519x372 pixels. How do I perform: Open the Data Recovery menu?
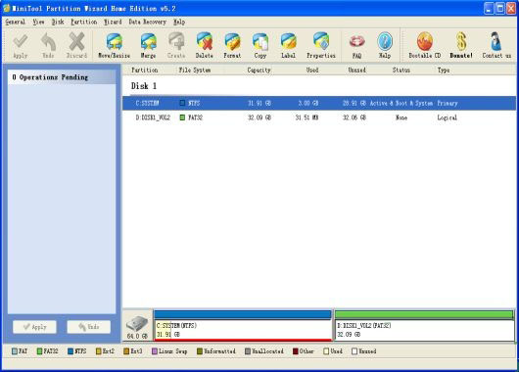(x=147, y=22)
